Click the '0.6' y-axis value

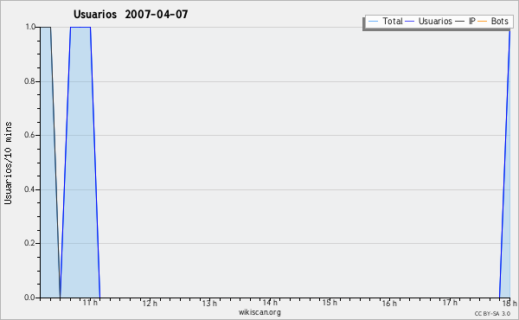(29, 135)
